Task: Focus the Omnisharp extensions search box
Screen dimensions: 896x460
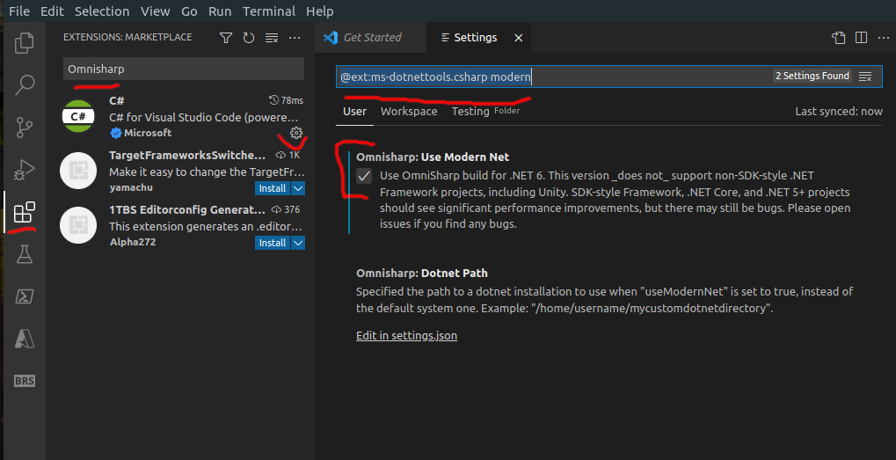Action: coord(184,69)
